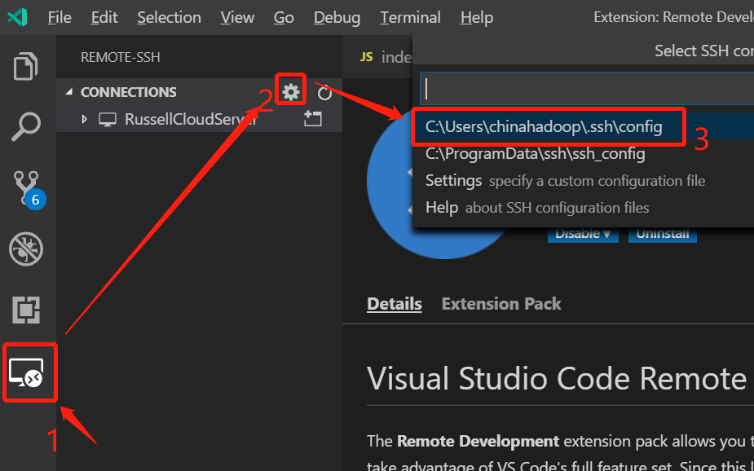Screen dimensions: 754x471
Task: Refresh the SSH connections list
Action: [324, 92]
